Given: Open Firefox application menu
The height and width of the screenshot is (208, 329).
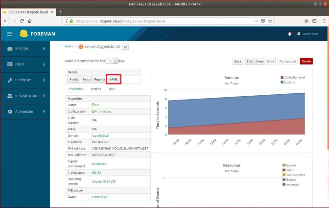Looking at the screenshot, I should 324,21.
